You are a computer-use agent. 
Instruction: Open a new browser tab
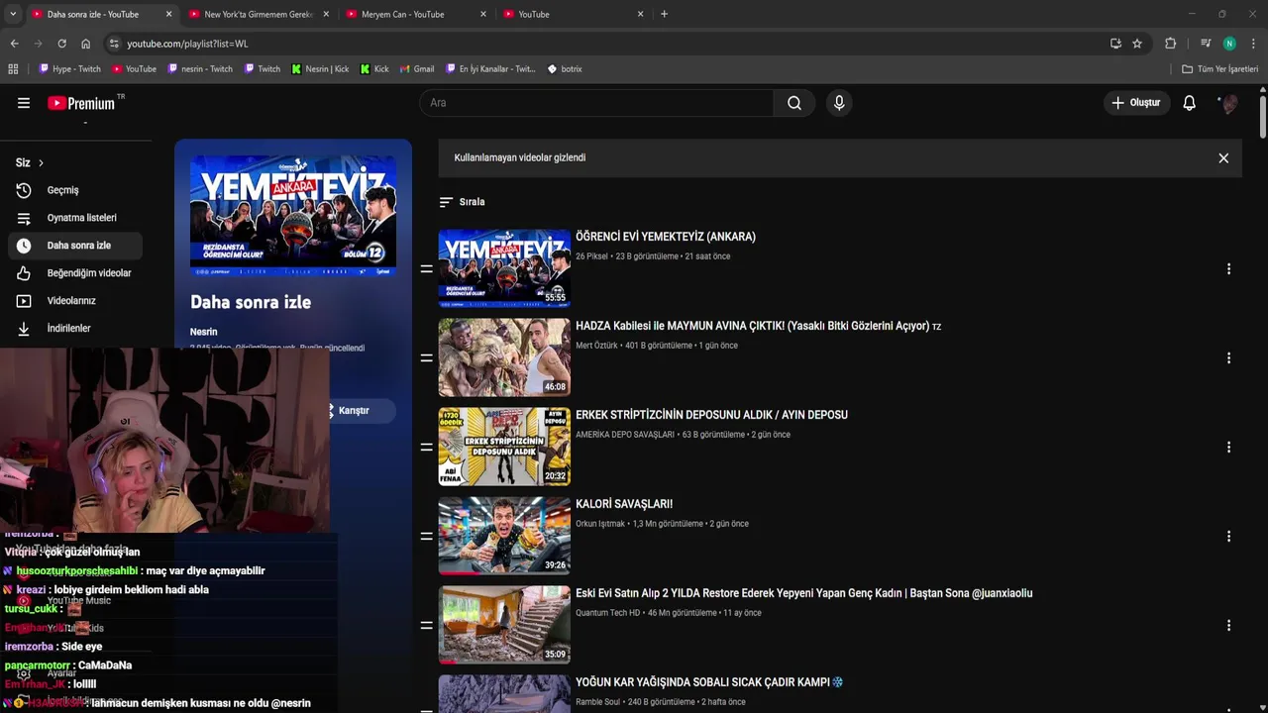(x=664, y=14)
